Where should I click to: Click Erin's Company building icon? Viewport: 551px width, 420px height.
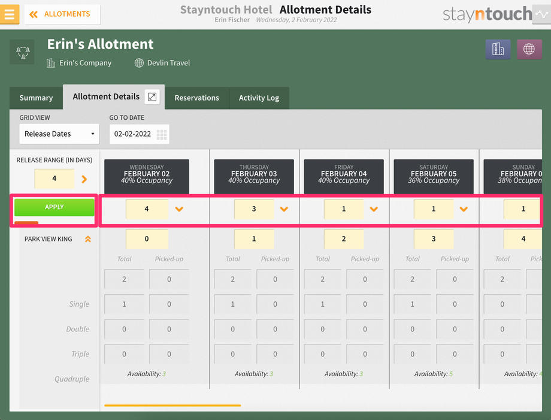[51, 63]
